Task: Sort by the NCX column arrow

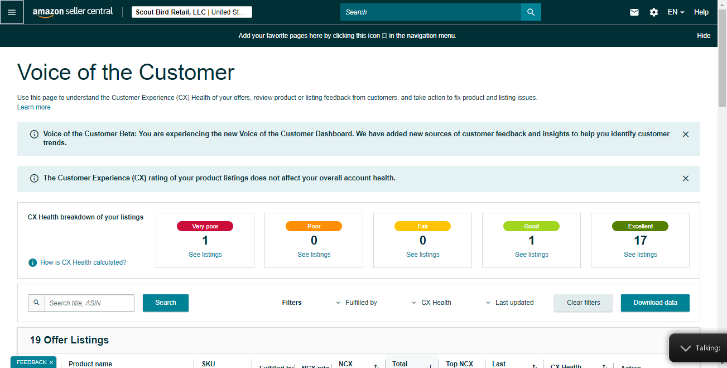Action: tap(376, 366)
